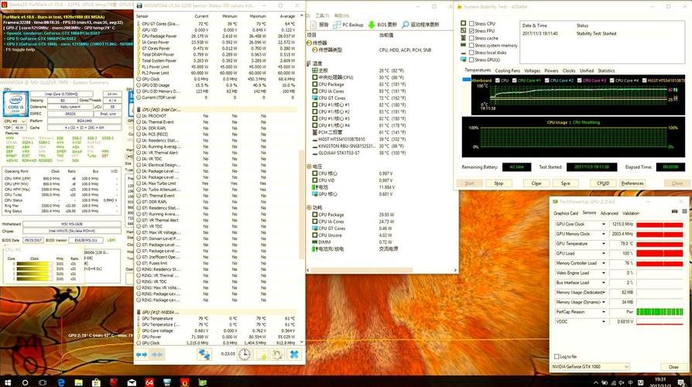Open the GPU Memory Clock sensor dropdown
Viewport: 692px width, 387px height.
(603, 234)
